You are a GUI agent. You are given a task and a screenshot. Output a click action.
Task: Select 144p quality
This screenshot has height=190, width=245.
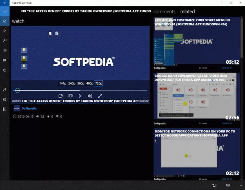pyautogui.click(x=63, y=83)
